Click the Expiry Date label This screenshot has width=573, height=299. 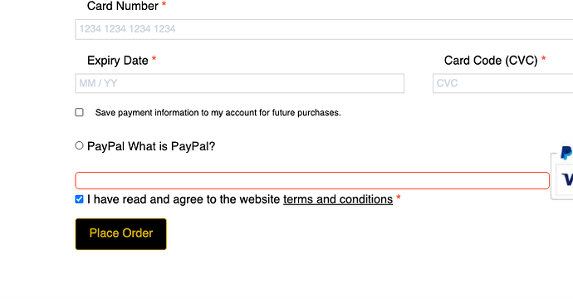point(118,61)
